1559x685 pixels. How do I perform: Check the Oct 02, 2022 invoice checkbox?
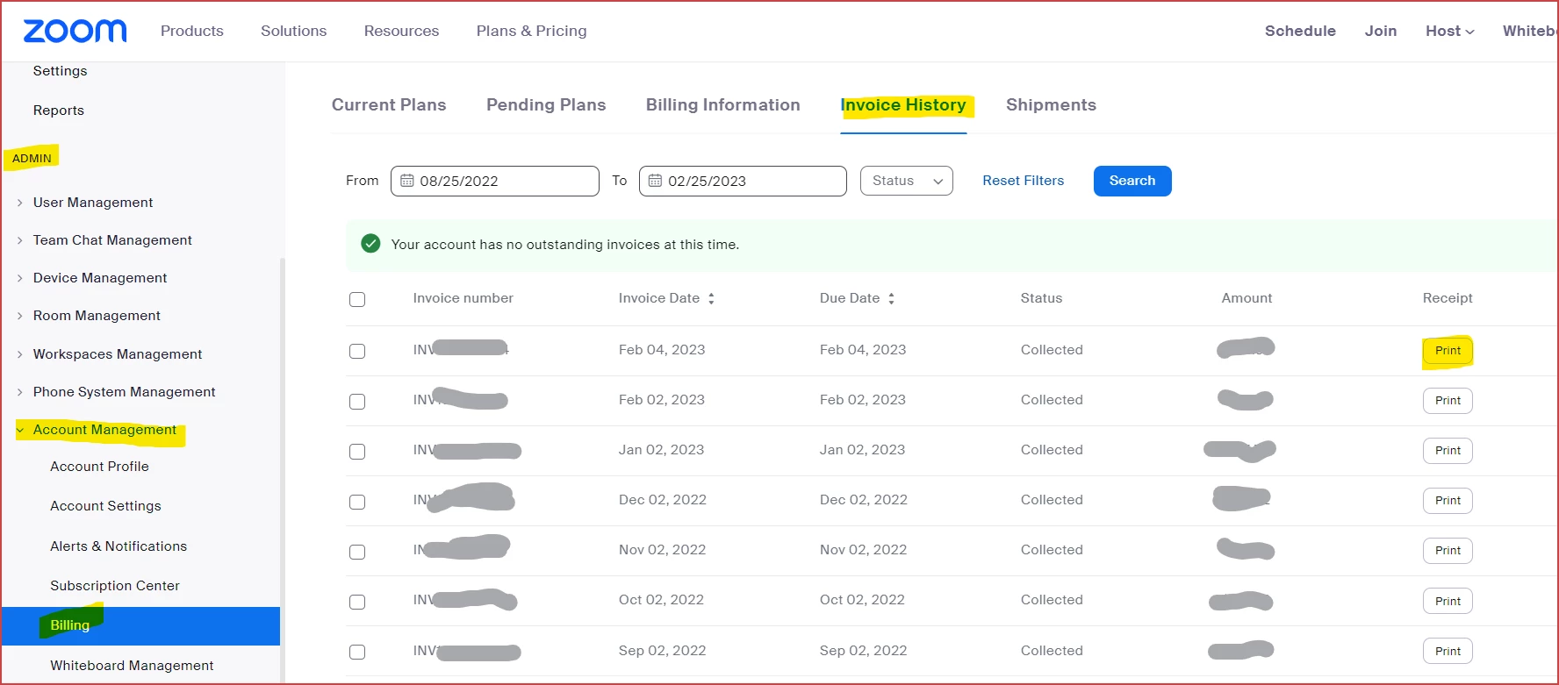point(357,602)
